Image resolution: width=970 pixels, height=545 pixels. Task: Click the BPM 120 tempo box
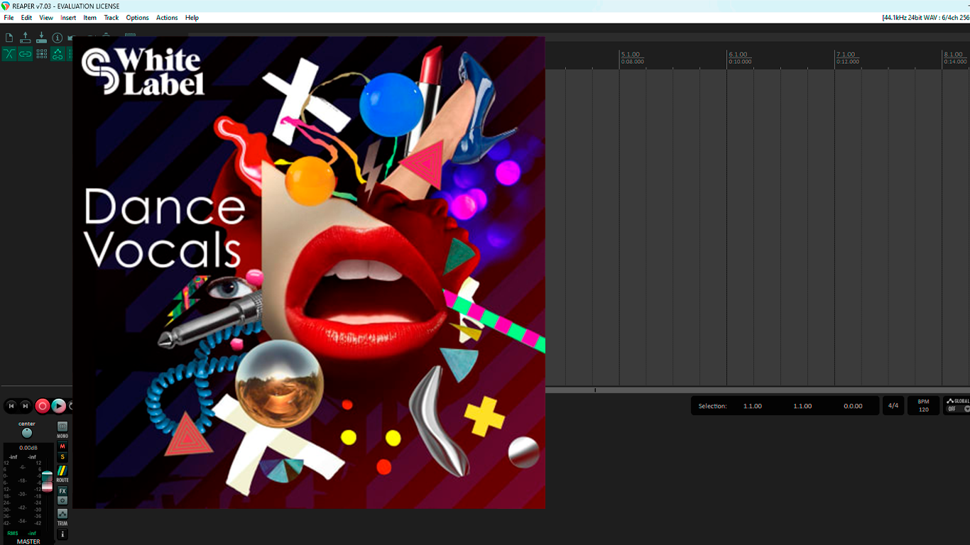point(923,406)
